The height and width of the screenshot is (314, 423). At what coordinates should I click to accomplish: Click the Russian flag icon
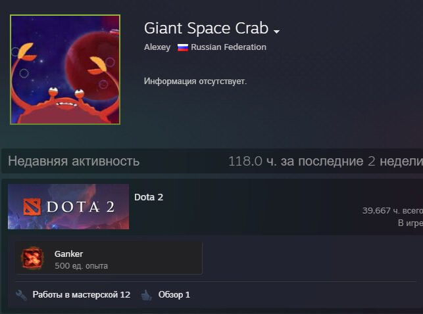pyautogui.click(x=183, y=48)
